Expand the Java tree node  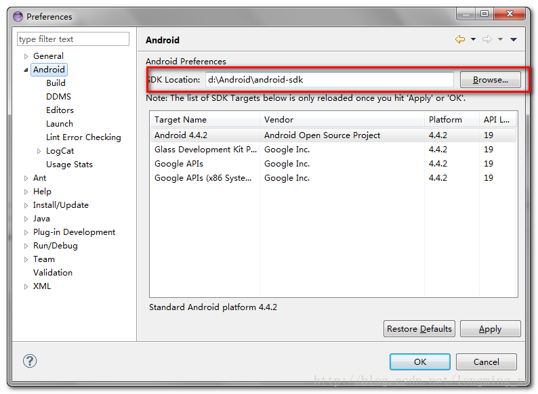tap(26, 219)
